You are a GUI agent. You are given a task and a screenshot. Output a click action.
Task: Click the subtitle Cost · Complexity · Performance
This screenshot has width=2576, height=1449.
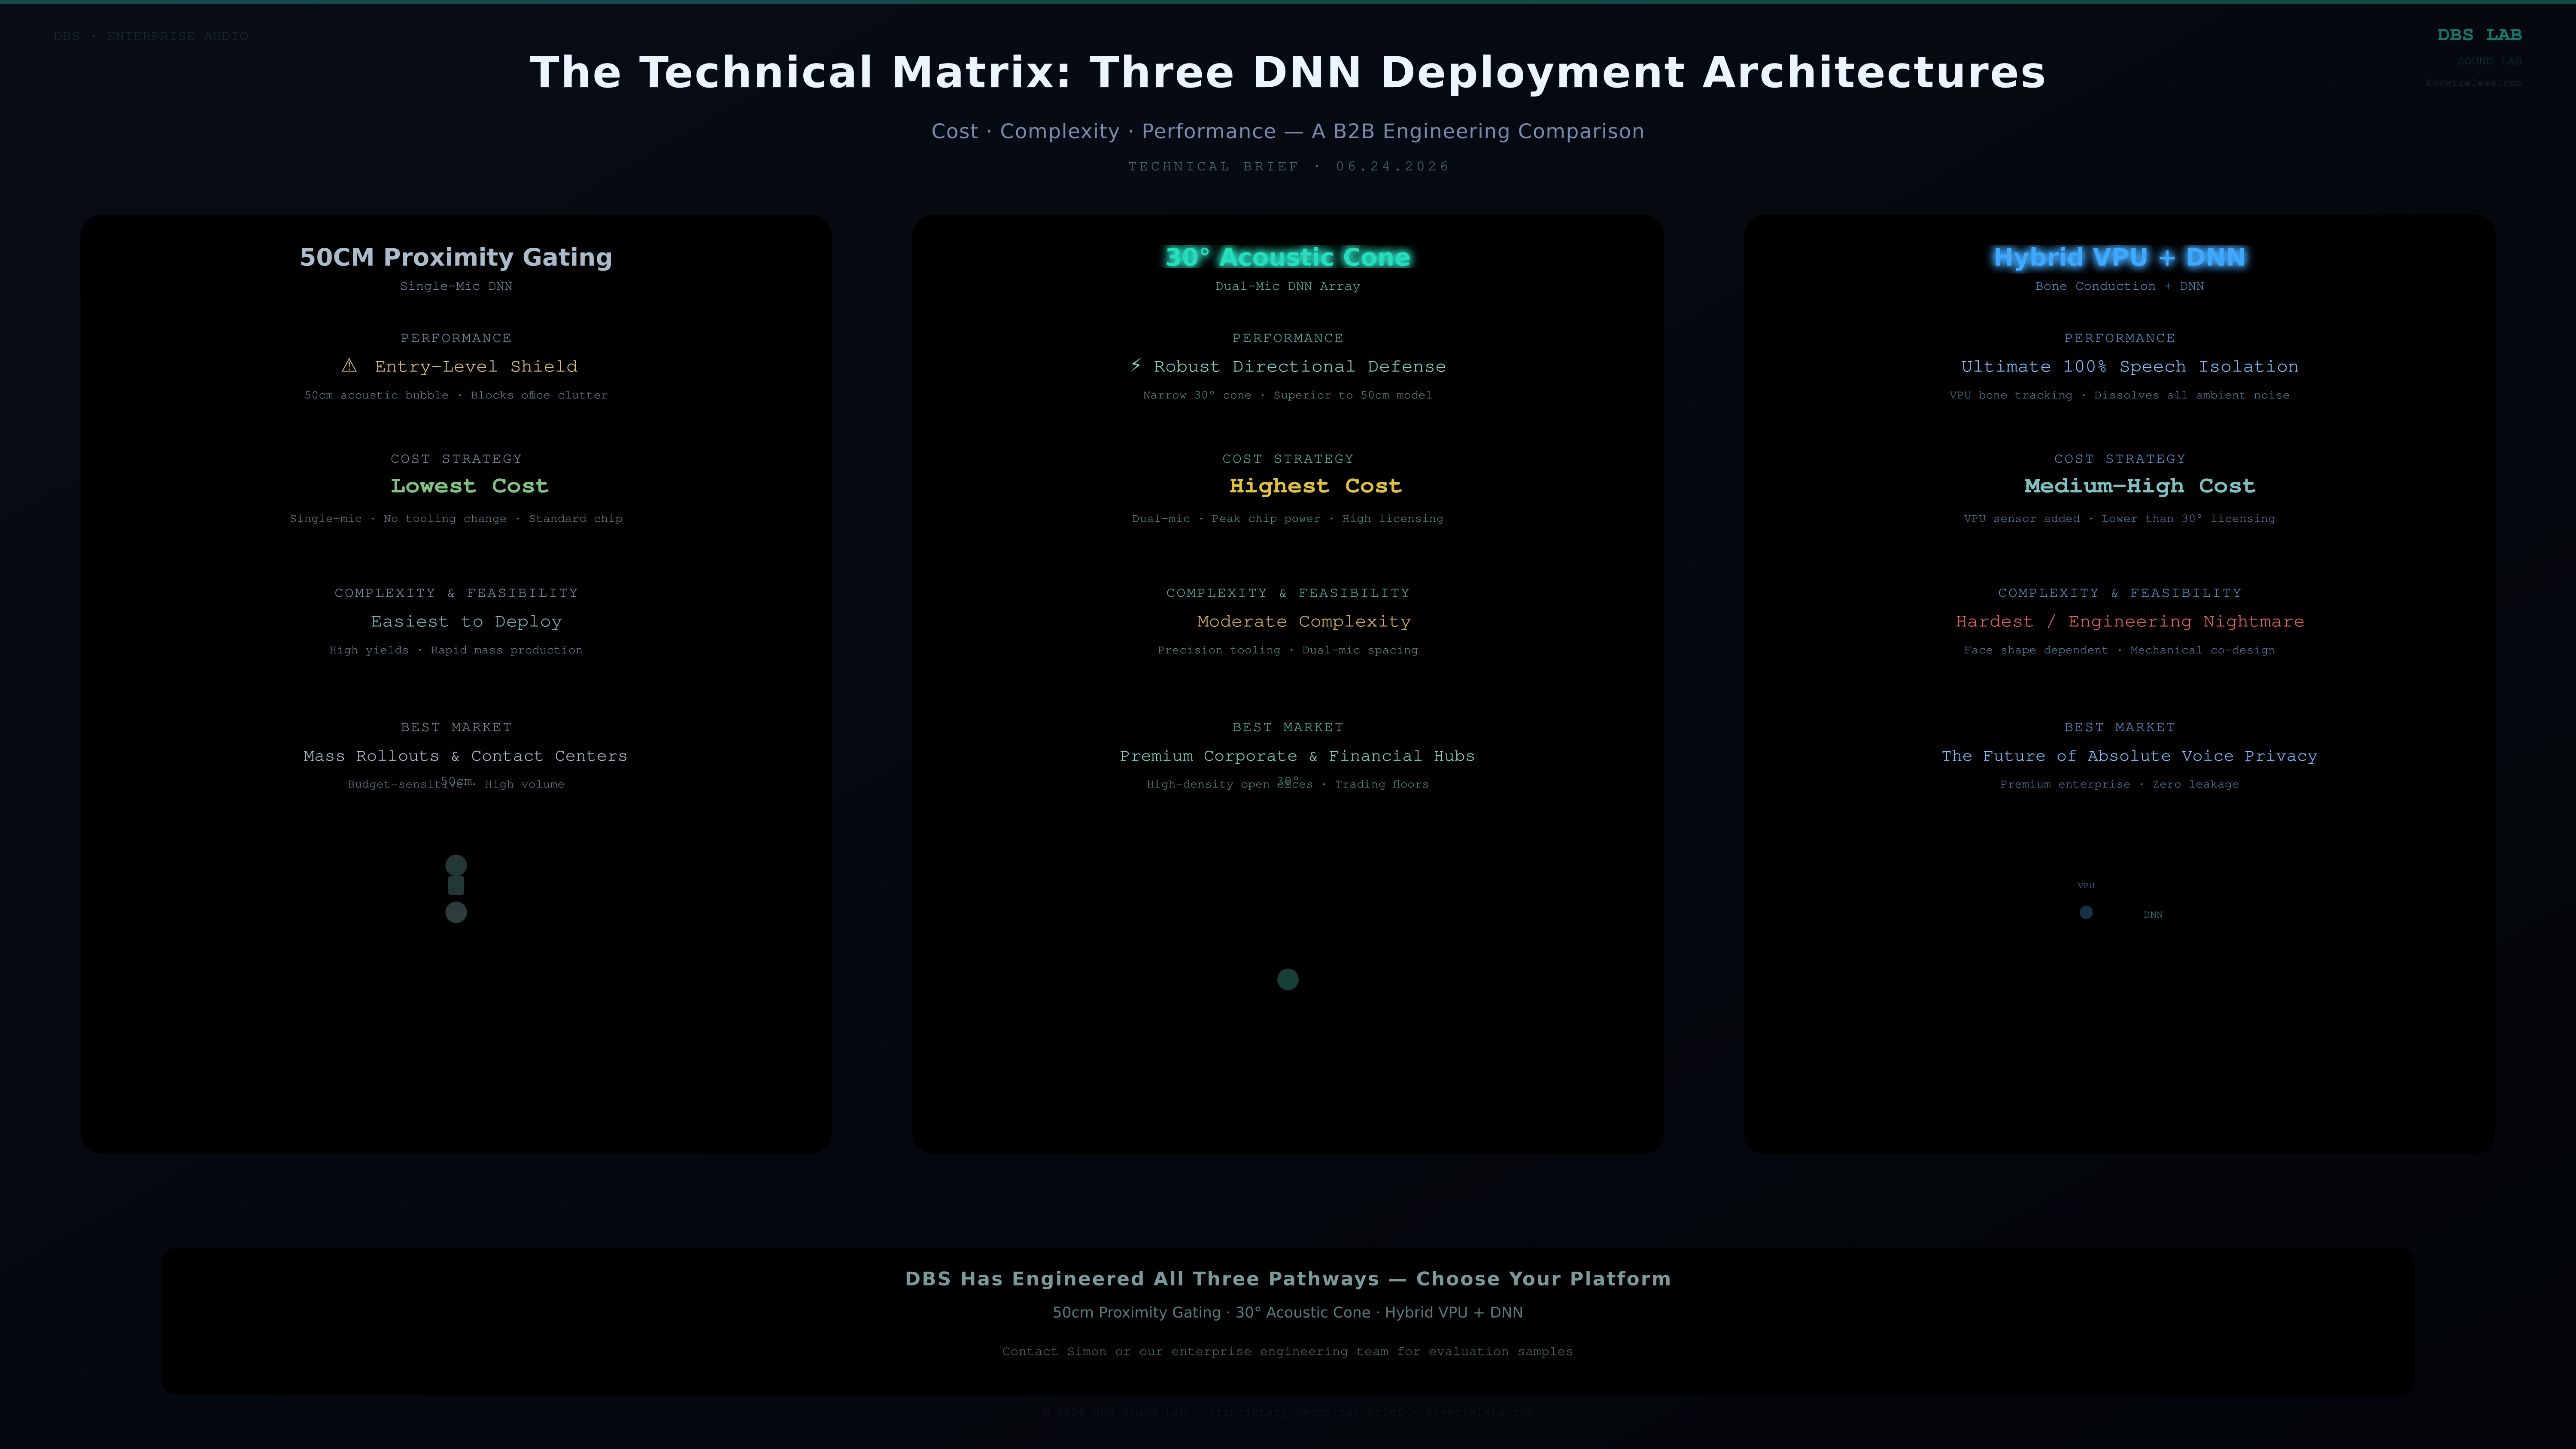click(x=1288, y=131)
